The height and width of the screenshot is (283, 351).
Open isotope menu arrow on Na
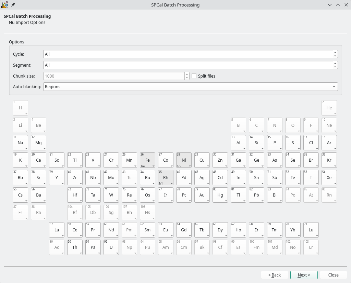tap(26, 149)
